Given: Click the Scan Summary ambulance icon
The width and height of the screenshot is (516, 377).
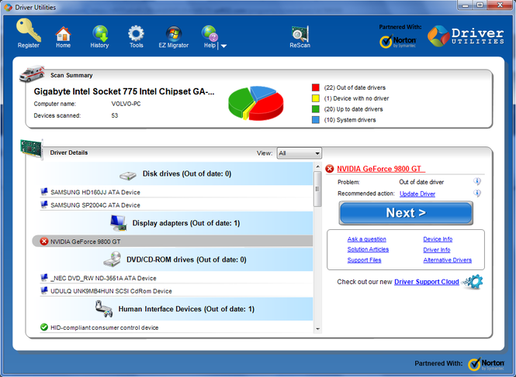Looking at the screenshot, I should (32, 74).
